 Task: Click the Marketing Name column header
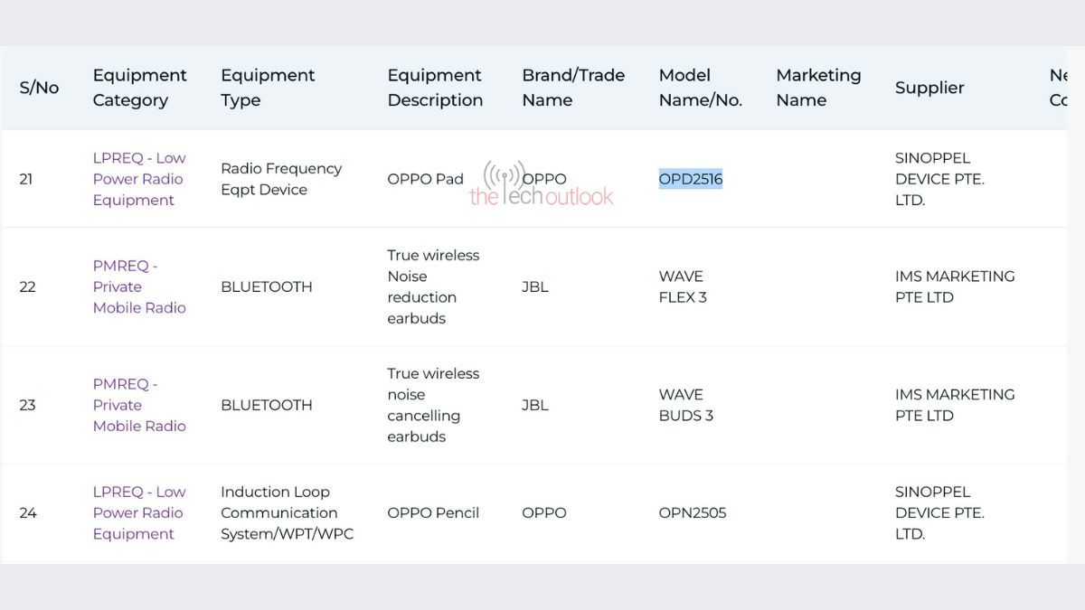tap(818, 88)
